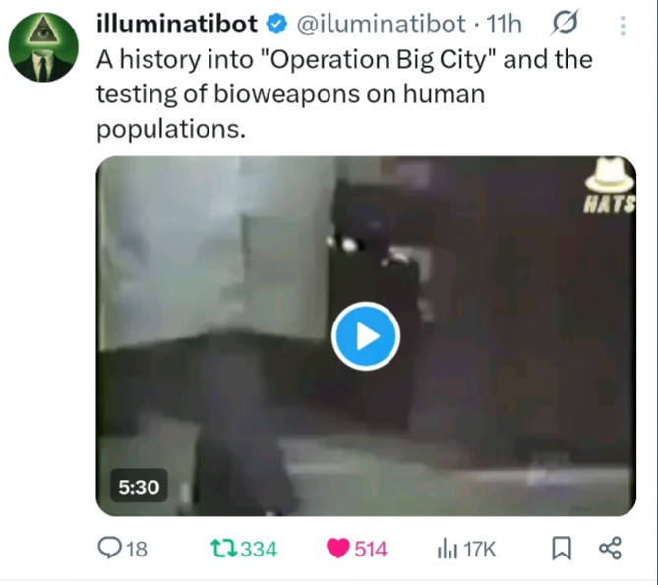
Task: Play the video in the tweet
Action: click(x=366, y=336)
